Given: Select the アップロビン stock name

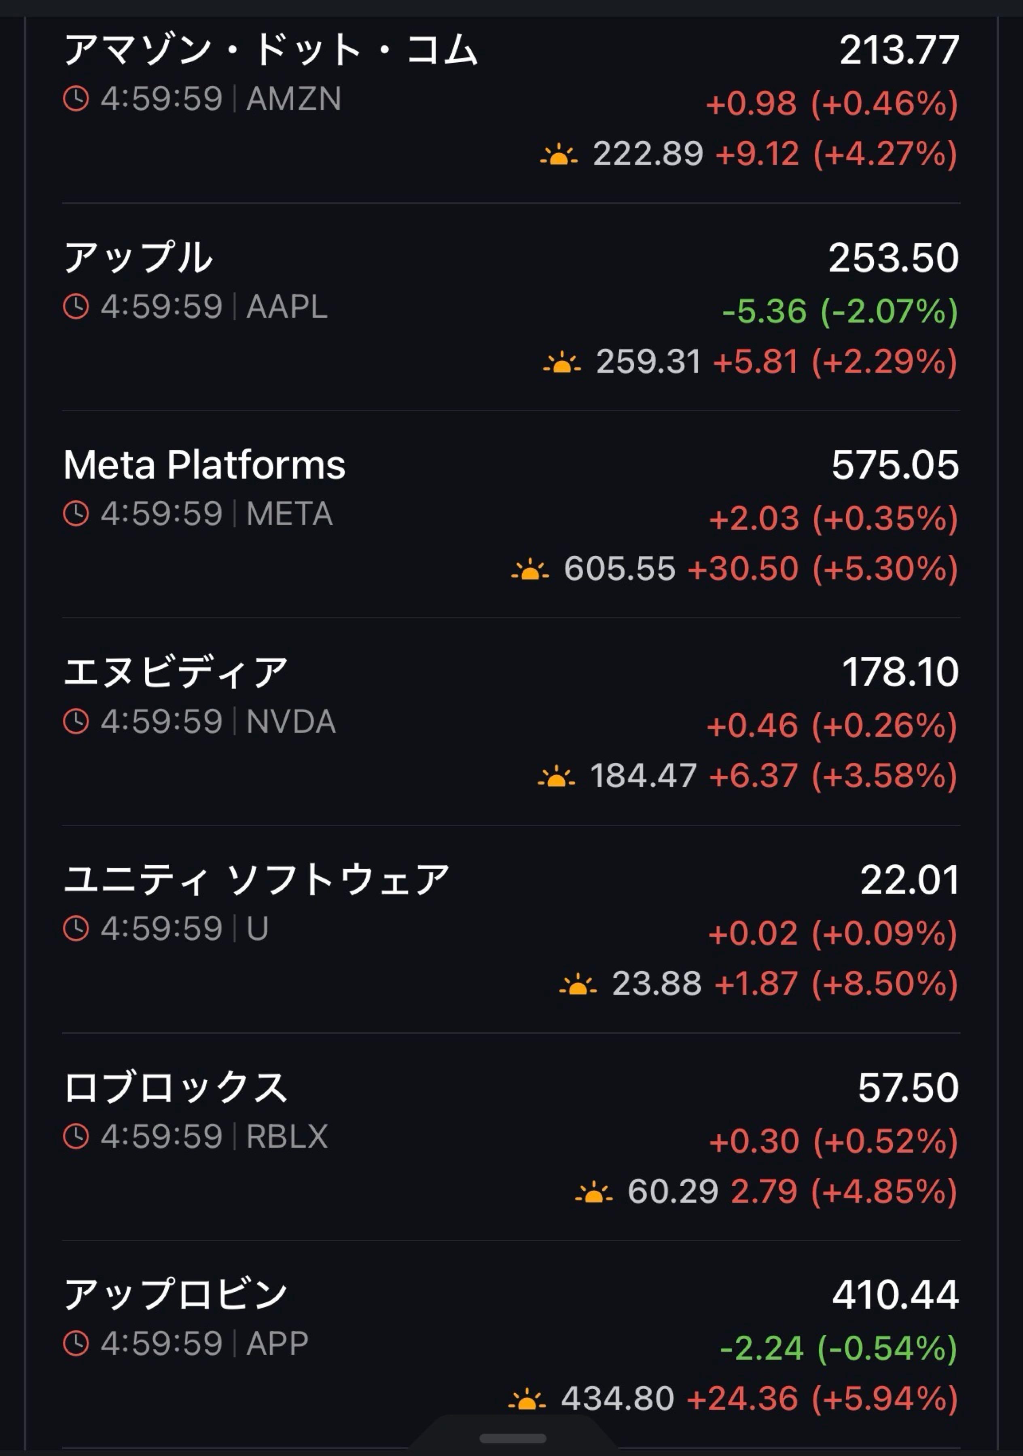Looking at the screenshot, I should pos(176,1294).
